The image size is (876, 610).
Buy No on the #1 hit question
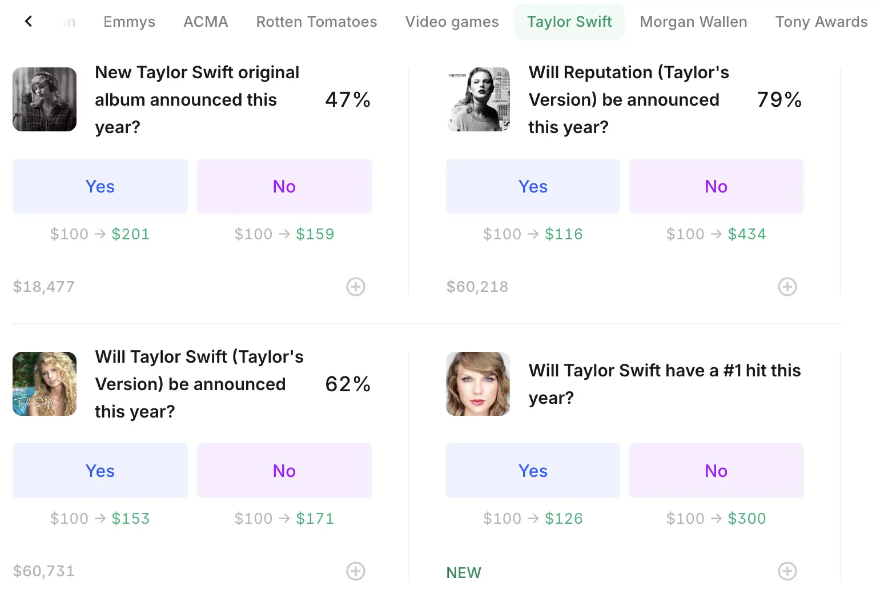click(716, 470)
